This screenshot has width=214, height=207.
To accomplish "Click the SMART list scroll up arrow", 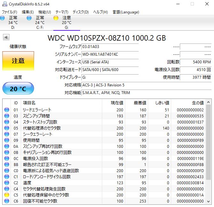I will (208, 102).
